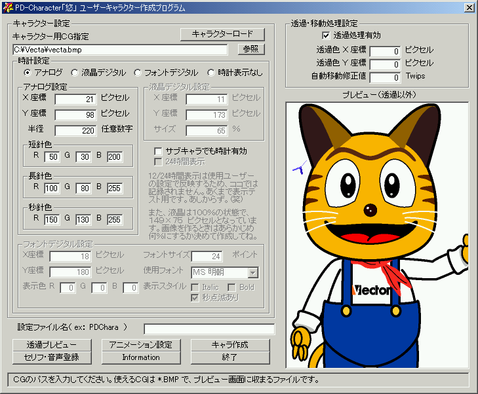This screenshot has height=394, width=478.
Task: Click the フォントサイズ field showing 24
Action: (x=207, y=257)
